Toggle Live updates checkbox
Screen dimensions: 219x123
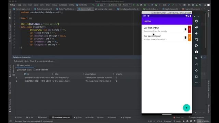(35, 70)
